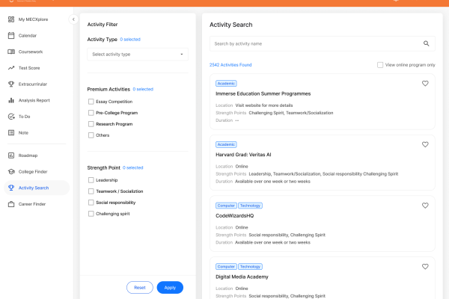This screenshot has width=449, height=299.
Task: Favorite Digital Media Academy heart icon
Action: 425,266
